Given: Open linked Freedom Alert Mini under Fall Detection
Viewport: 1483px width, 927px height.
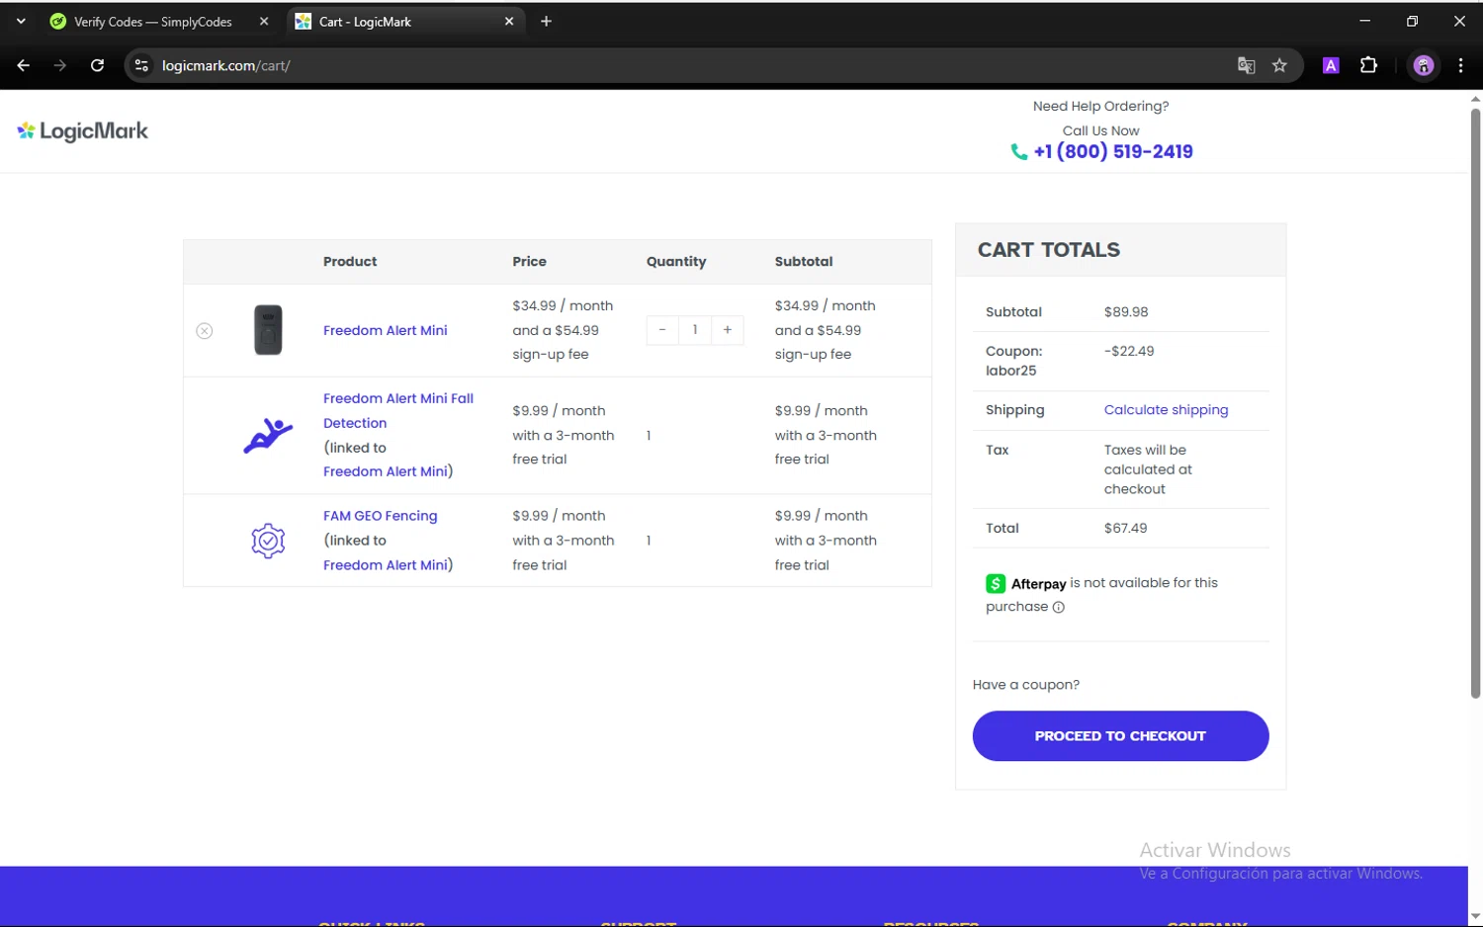Looking at the screenshot, I should [x=386, y=471].
